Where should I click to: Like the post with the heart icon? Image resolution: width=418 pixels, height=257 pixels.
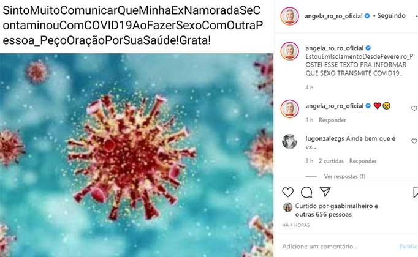click(287, 192)
